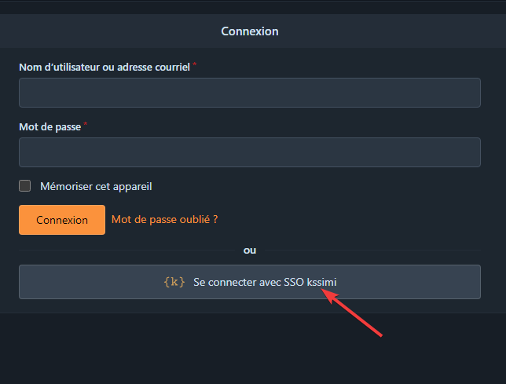Click the kssimi word in SSO button

coord(321,282)
